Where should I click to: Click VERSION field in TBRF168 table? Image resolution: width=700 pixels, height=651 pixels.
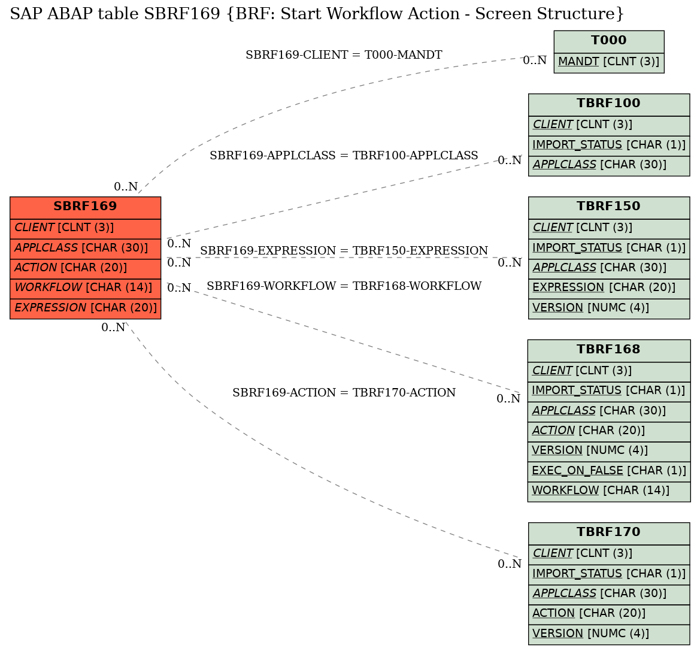[609, 452]
